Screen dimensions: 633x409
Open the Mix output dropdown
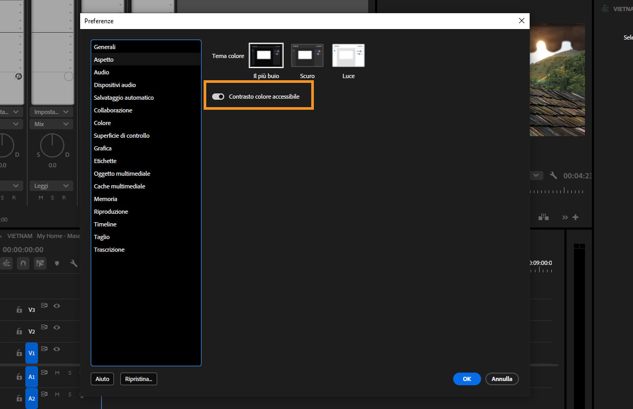click(x=52, y=124)
